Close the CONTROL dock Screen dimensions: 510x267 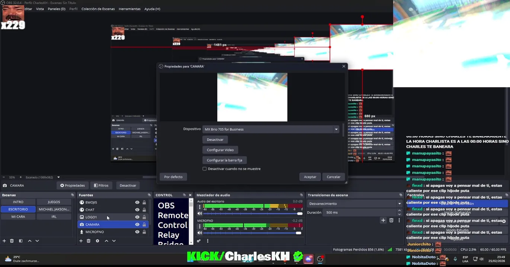190,195
